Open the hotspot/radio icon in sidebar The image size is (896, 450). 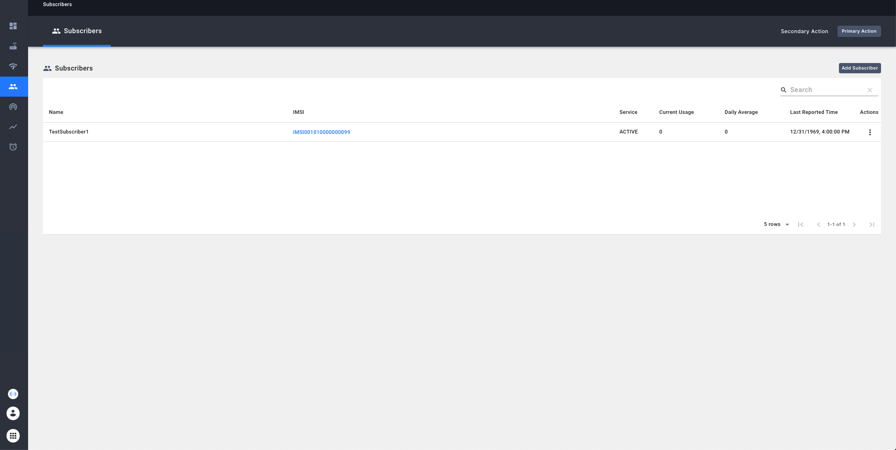[13, 106]
